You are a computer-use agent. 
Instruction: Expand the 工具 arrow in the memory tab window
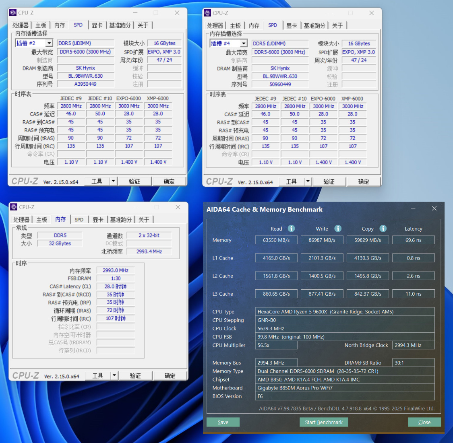tap(114, 375)
